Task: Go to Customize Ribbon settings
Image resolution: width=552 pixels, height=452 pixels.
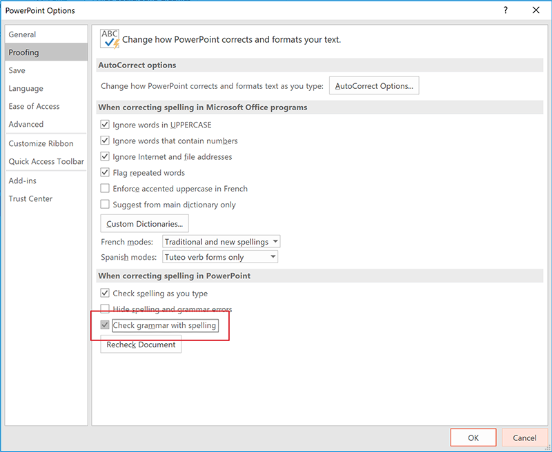Action: coord(41,143)
